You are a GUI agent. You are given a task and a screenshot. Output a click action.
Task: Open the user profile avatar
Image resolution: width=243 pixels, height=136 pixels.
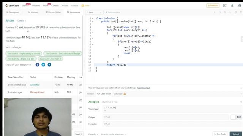[240, 6]
